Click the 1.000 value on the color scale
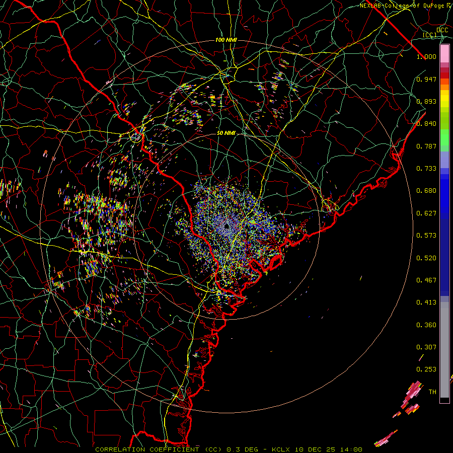The image size is (453, 453). click(426, 56)
